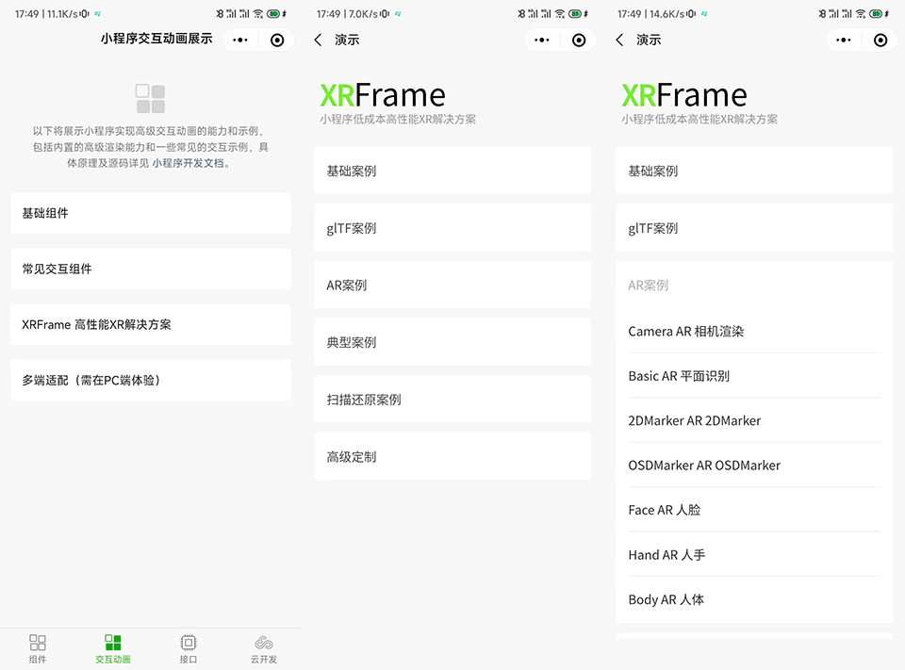Screen dimensions: 905x670
Task: Open Body AR 人体 demo
Action: pos(754,599)
